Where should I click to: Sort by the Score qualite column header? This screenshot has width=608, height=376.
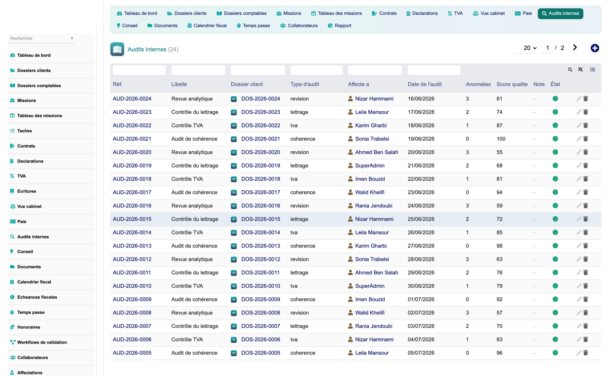tap(512, 84)
